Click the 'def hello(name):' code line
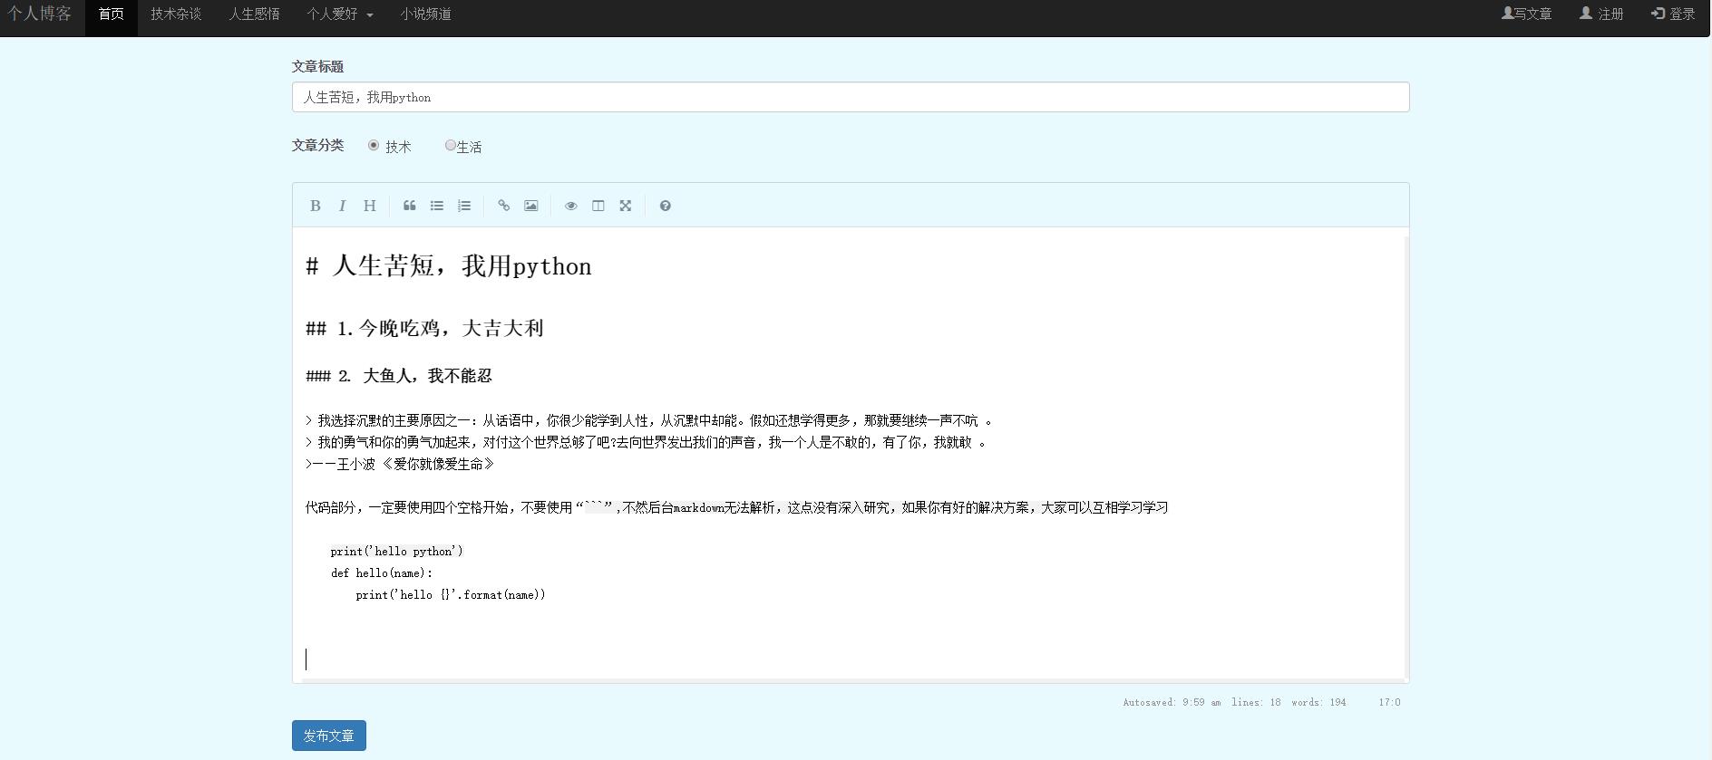1712x760 pixels. click(x=382, y=572)
